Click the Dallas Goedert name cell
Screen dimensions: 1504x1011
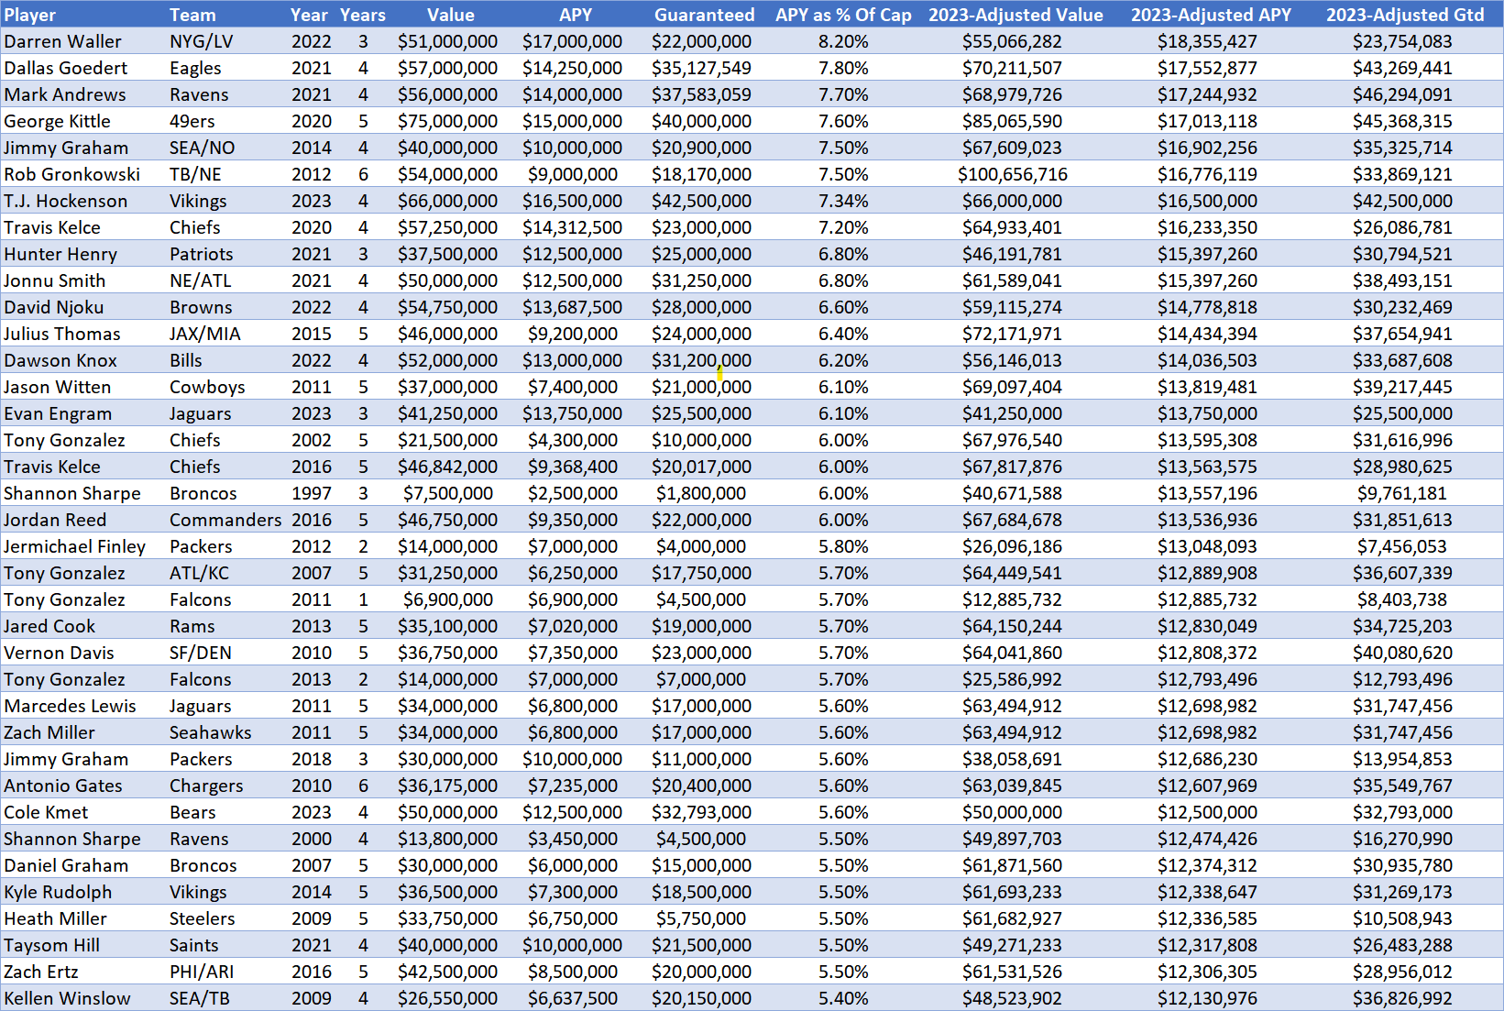(x=66, y=68)
